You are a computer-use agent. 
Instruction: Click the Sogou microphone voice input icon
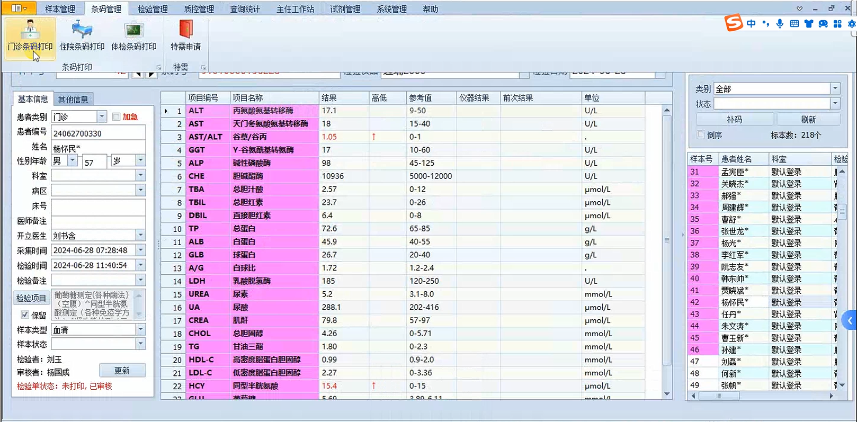[x=780, y=24]
